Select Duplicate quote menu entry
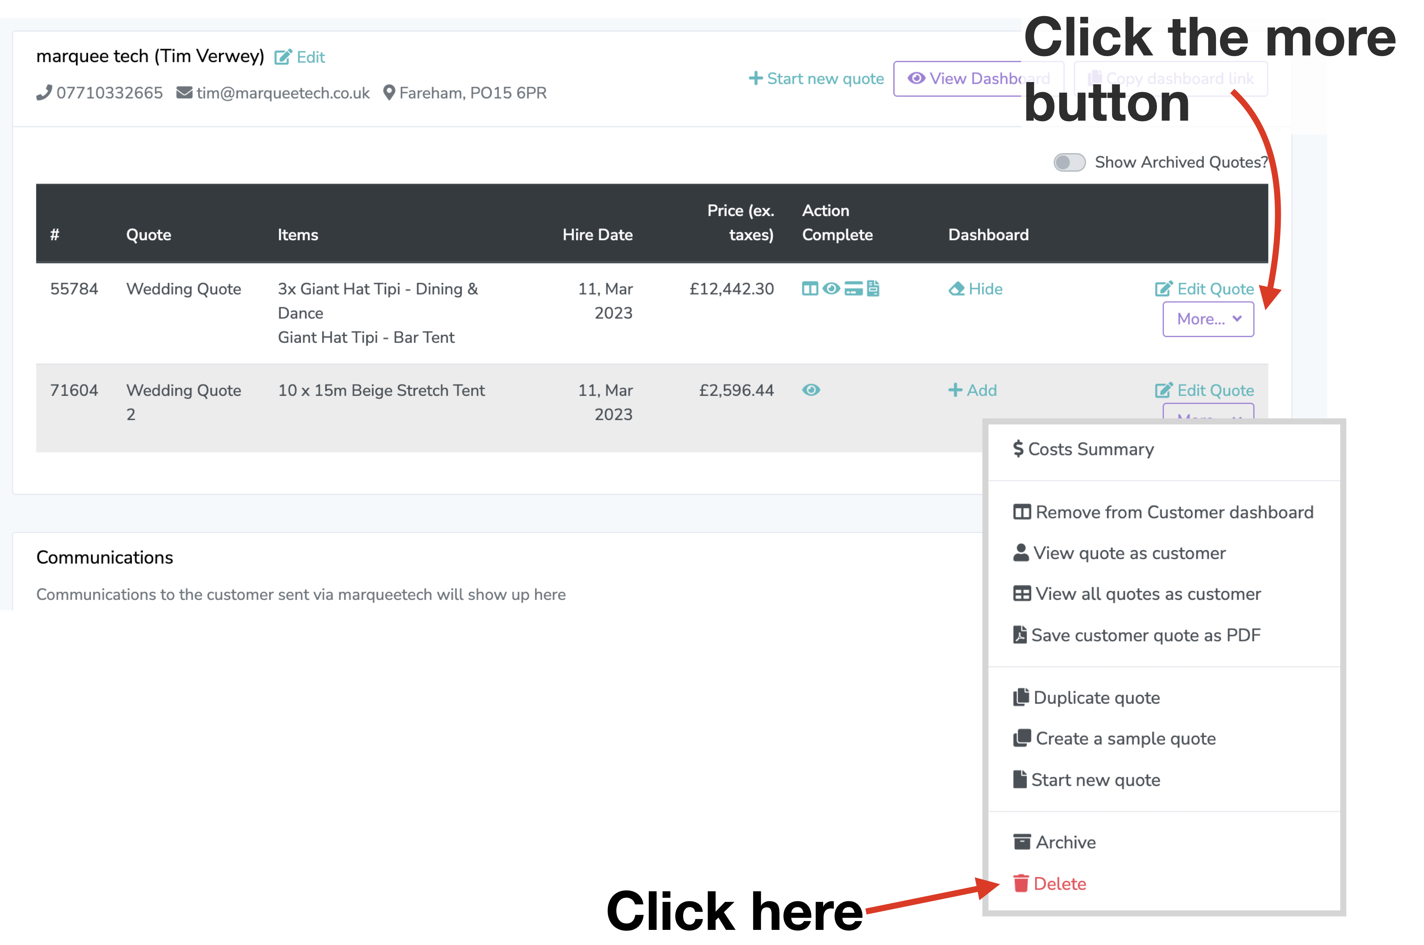1424x945 pixels. (1086, 698)
